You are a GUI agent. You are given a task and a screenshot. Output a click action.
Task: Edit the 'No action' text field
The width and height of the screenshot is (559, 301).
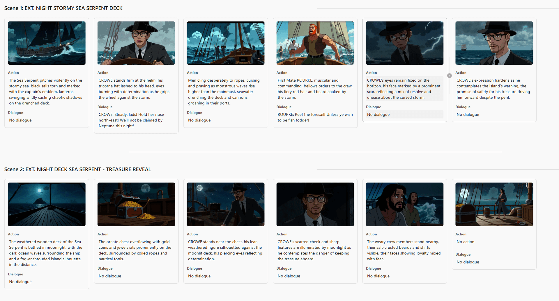[x=465, y=242]
